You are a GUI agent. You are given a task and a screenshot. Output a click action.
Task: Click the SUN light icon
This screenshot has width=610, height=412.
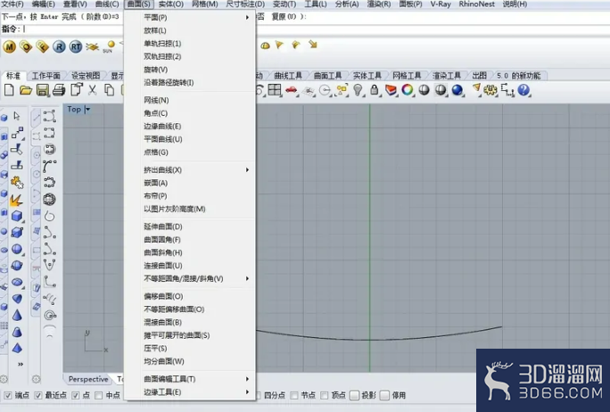[x=110, y=46]
